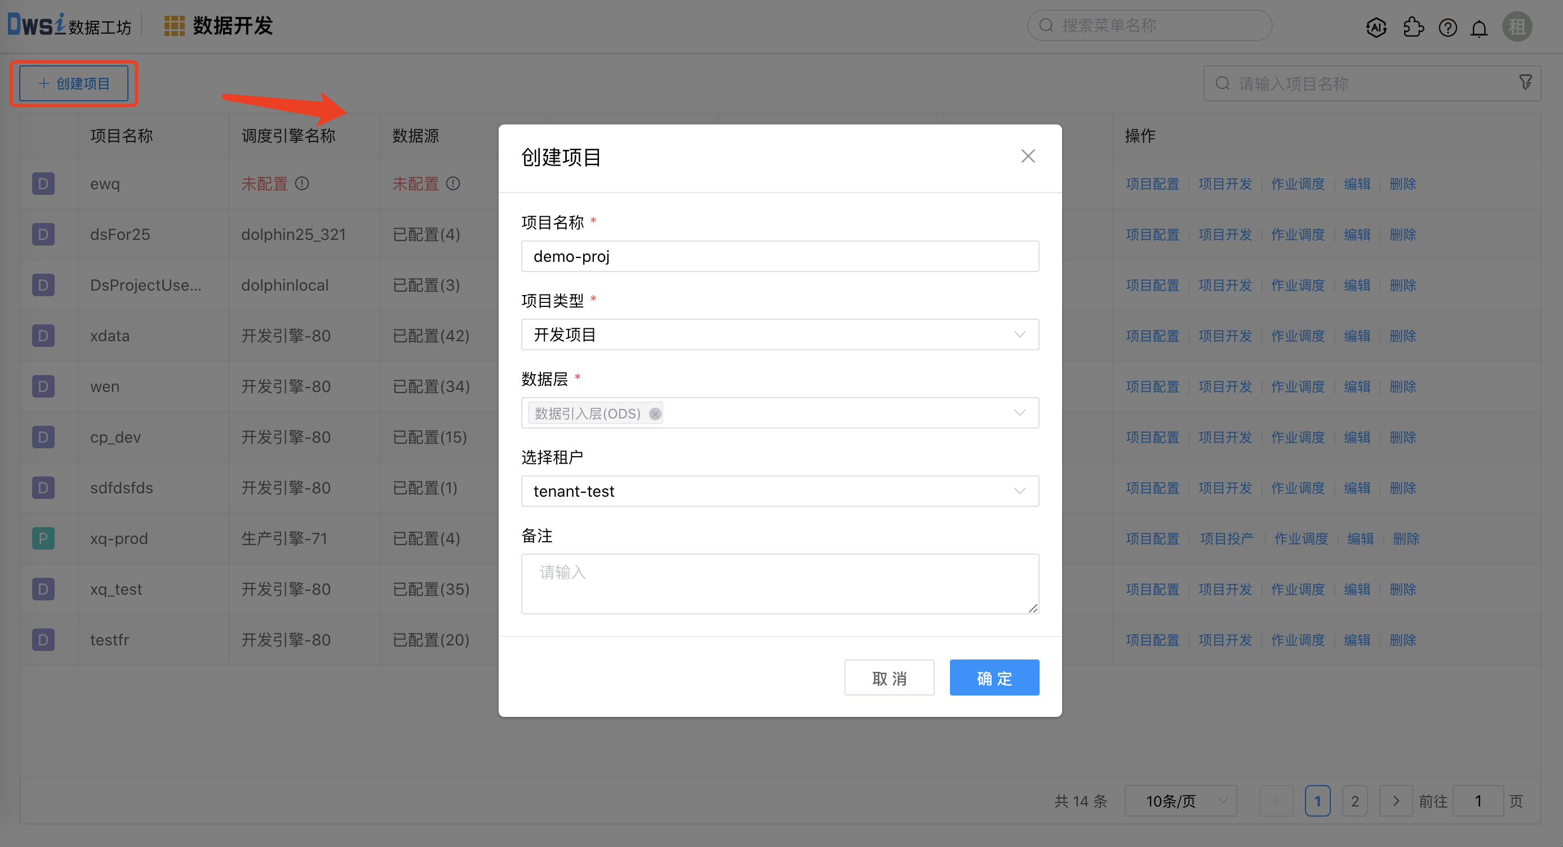Click the filter funnel icon

tap(1525, 82)
